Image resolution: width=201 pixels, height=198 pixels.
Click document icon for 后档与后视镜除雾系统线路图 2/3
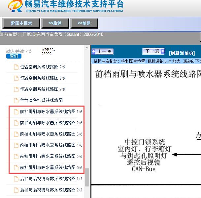tap(16, 190)
